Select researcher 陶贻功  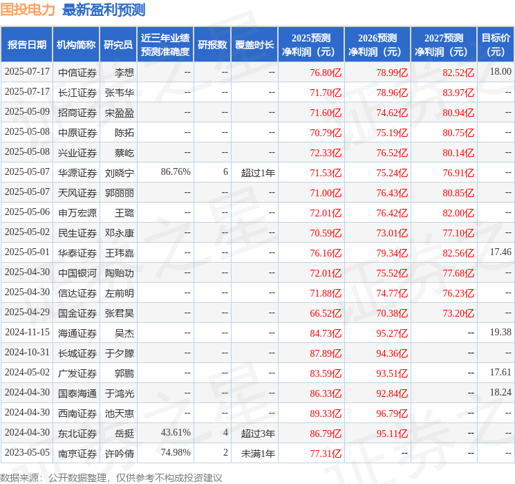[x=119, y=272]
